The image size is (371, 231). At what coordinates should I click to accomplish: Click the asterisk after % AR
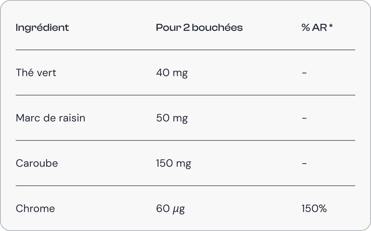point(331,26)
